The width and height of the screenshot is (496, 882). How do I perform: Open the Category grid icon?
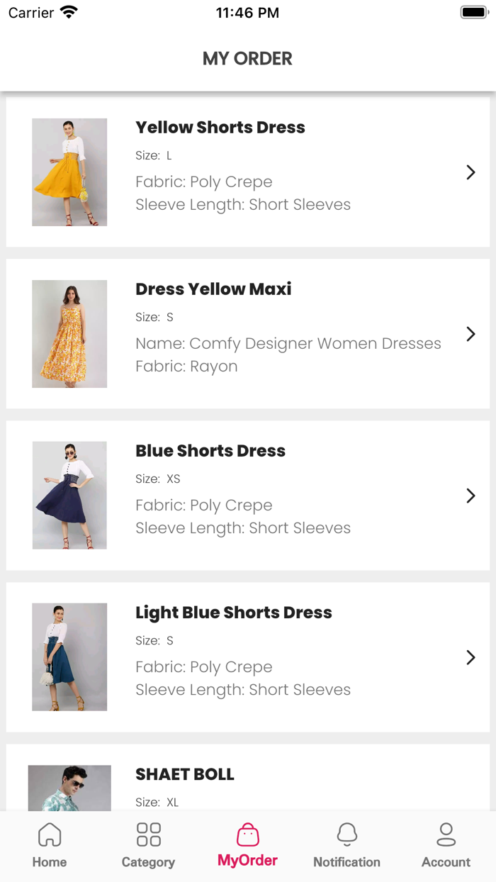tap(148, 834)
